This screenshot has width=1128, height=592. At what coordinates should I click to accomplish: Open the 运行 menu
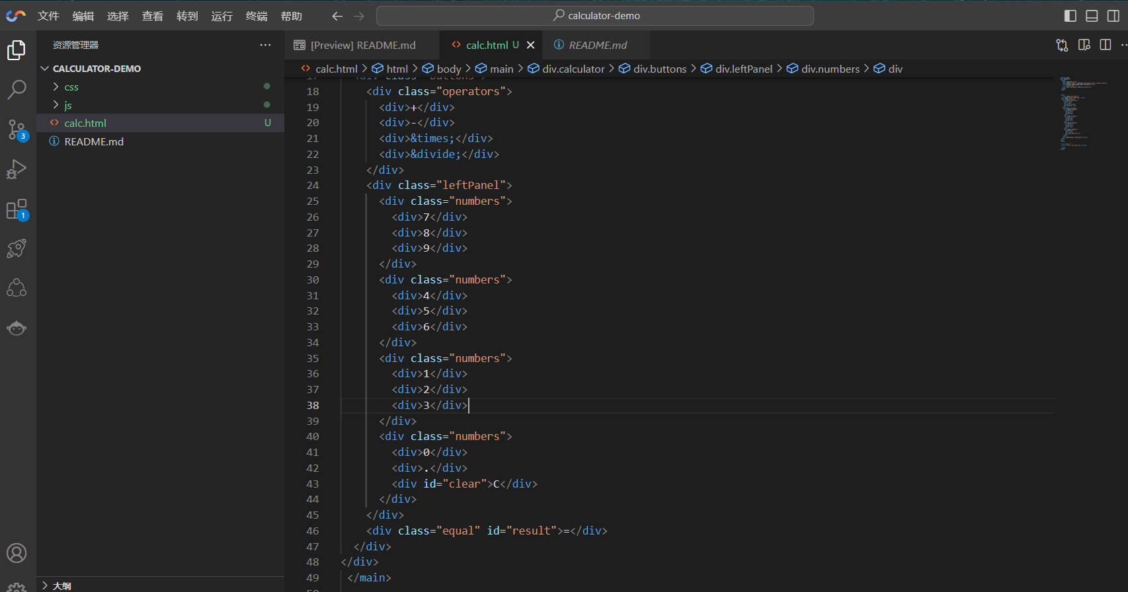(222, 16)
